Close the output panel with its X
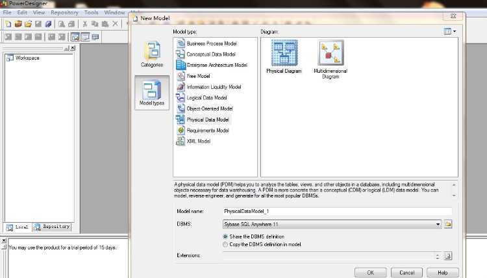The height and width of the screenshot is (278, 487). pos(4,240)
